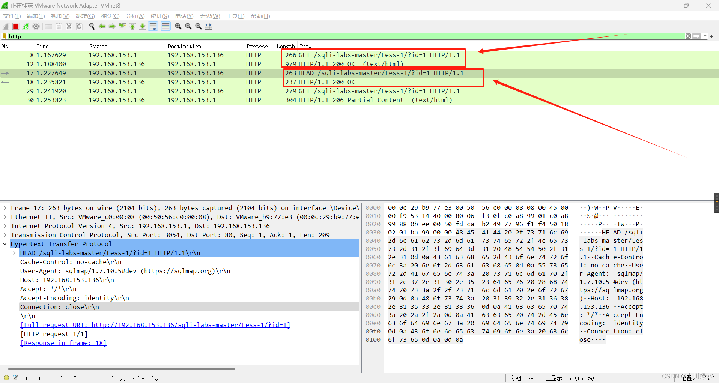Go forward to next packet arrow
The image size is (719, 383).
(x=112, y=26)
